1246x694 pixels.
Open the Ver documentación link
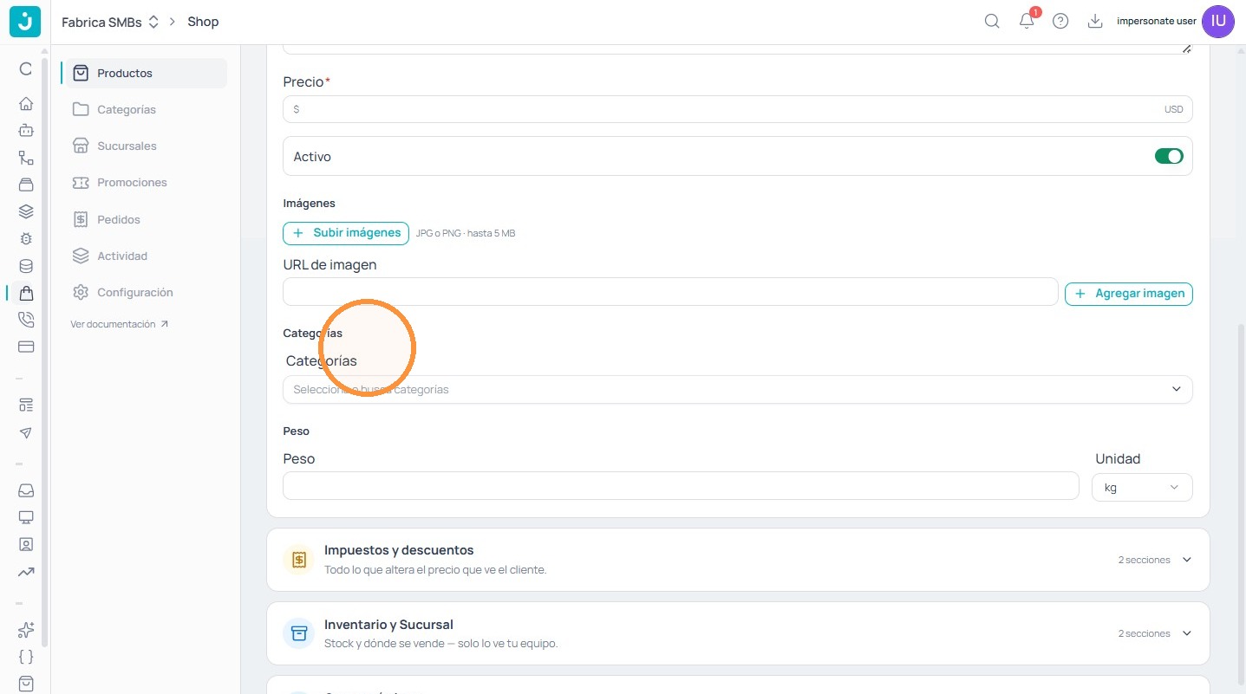120,324
